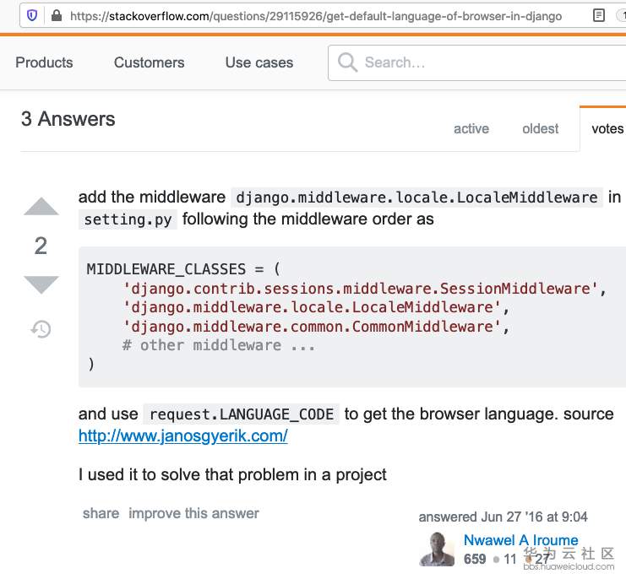The height and width of the screenshot is (579, 626).
Task: Click improve this answer link
Action: [193, 513]
